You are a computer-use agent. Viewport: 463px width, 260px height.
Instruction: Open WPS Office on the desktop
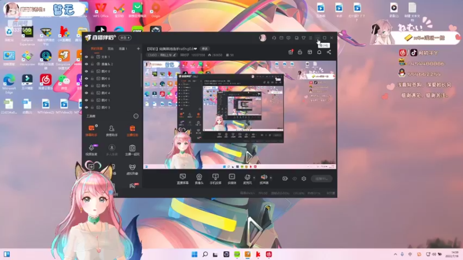101,10
